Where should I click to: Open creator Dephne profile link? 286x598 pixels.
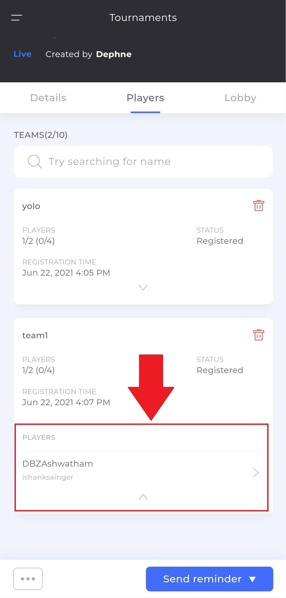114,54
